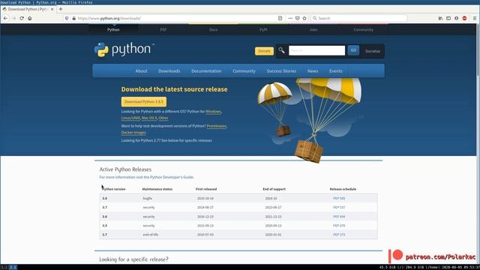Viewport: 480px width, 270px height.
Task: Click the site search magnifier icon
Action: click(x=281, y=50)
